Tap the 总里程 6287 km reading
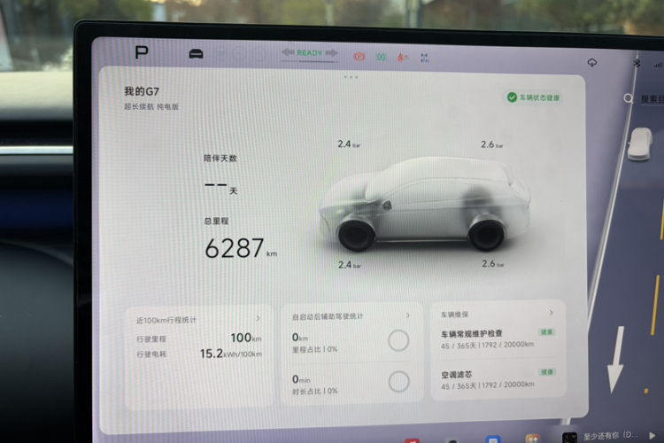 (240, 248)
